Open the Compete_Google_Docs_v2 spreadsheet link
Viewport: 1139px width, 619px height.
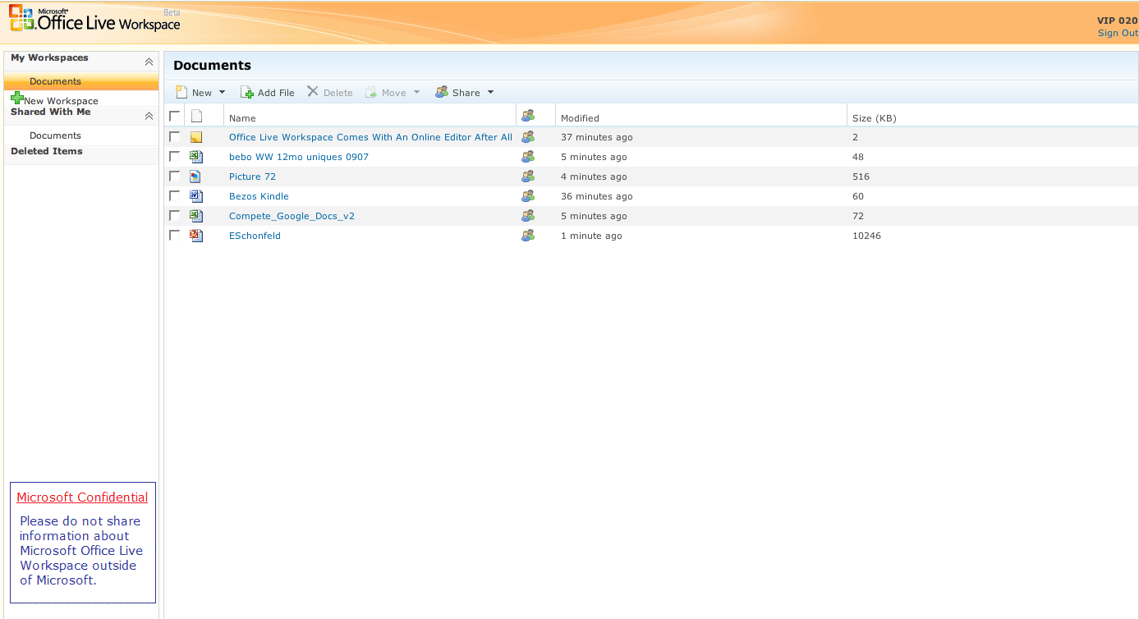pyautogui.click(x=292, y=216)
